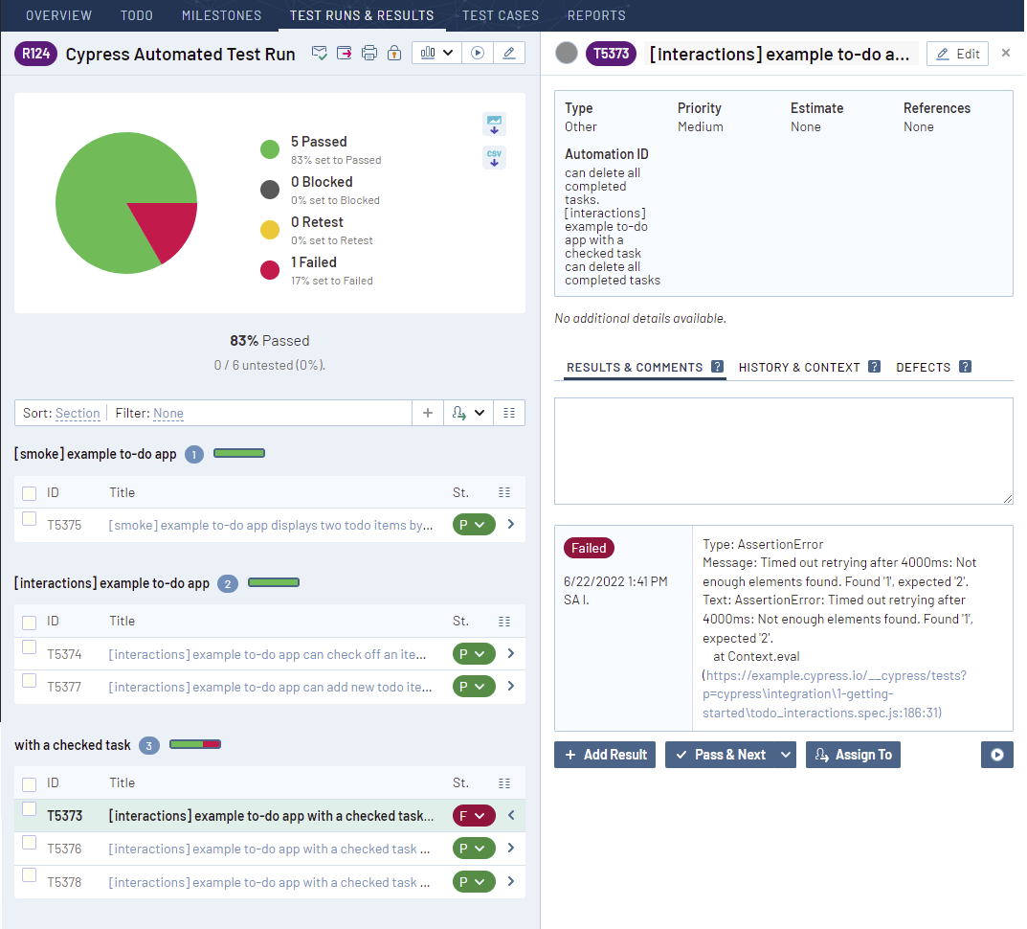Open the MILESTONES menu item
The image size is (1027, 929).
click(x=221, y=15)
